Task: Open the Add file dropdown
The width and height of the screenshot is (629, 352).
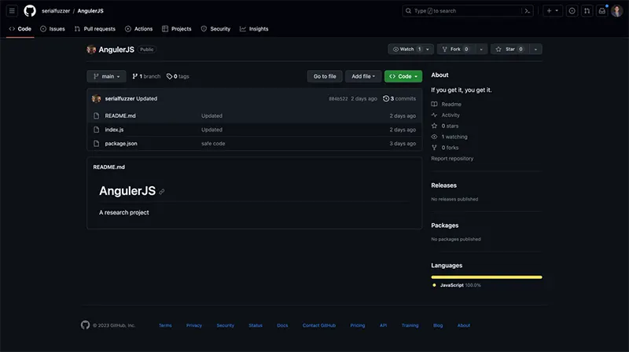Action: pos(363,76)
